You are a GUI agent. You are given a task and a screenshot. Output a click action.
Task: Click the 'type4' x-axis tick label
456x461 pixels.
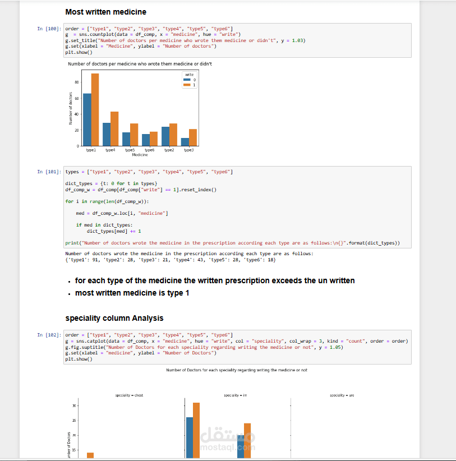[x=110, y=150]
